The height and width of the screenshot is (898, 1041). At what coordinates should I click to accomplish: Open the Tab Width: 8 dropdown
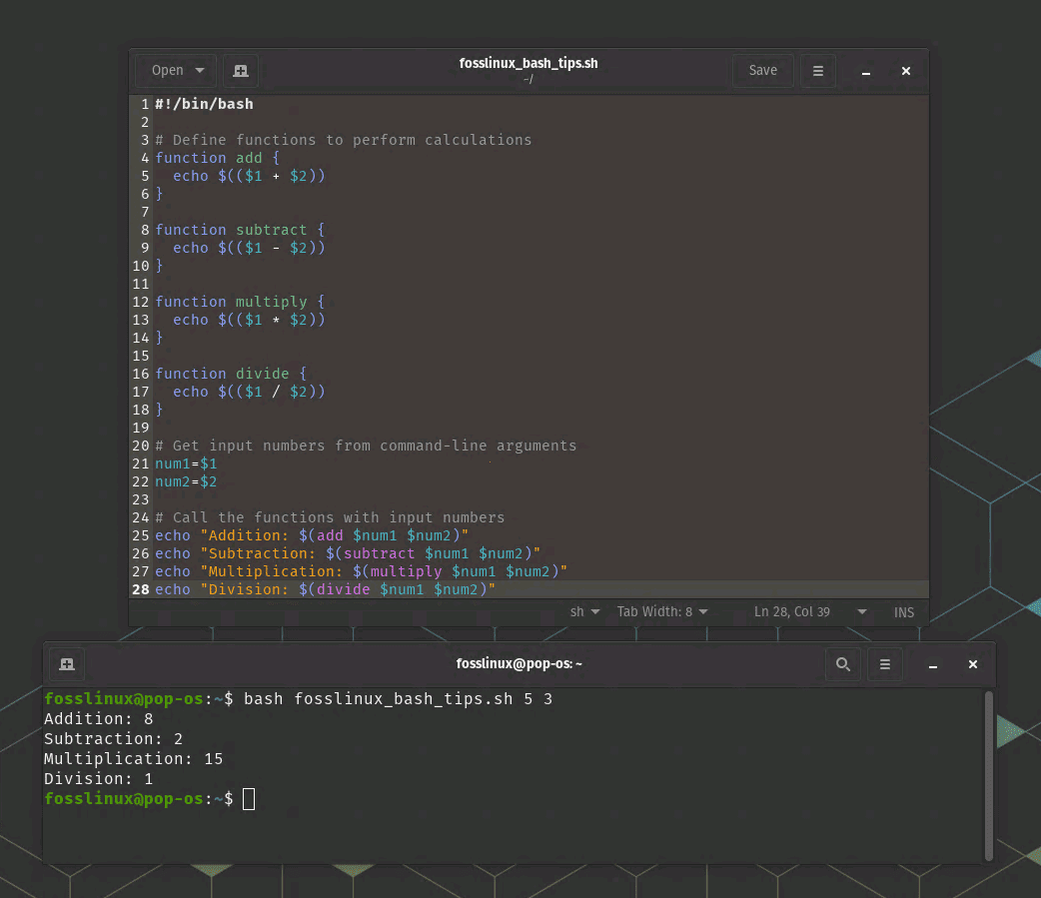point(661,611)
